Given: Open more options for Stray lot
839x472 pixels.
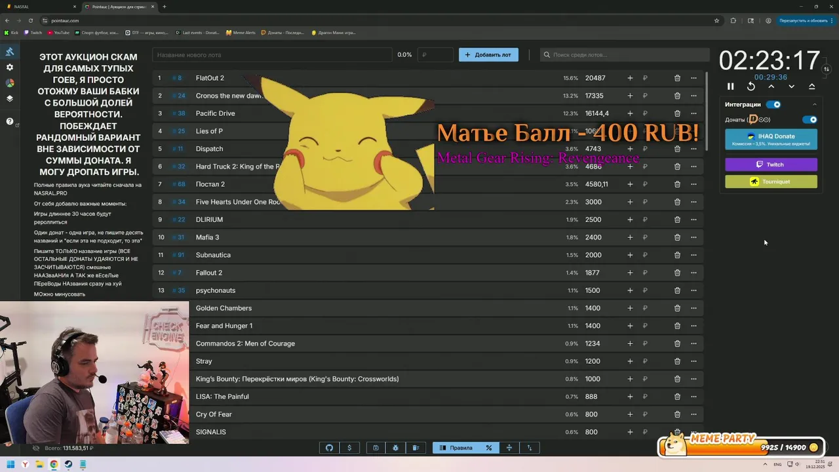Looking at the screenshot, I should tap(693, 361).
